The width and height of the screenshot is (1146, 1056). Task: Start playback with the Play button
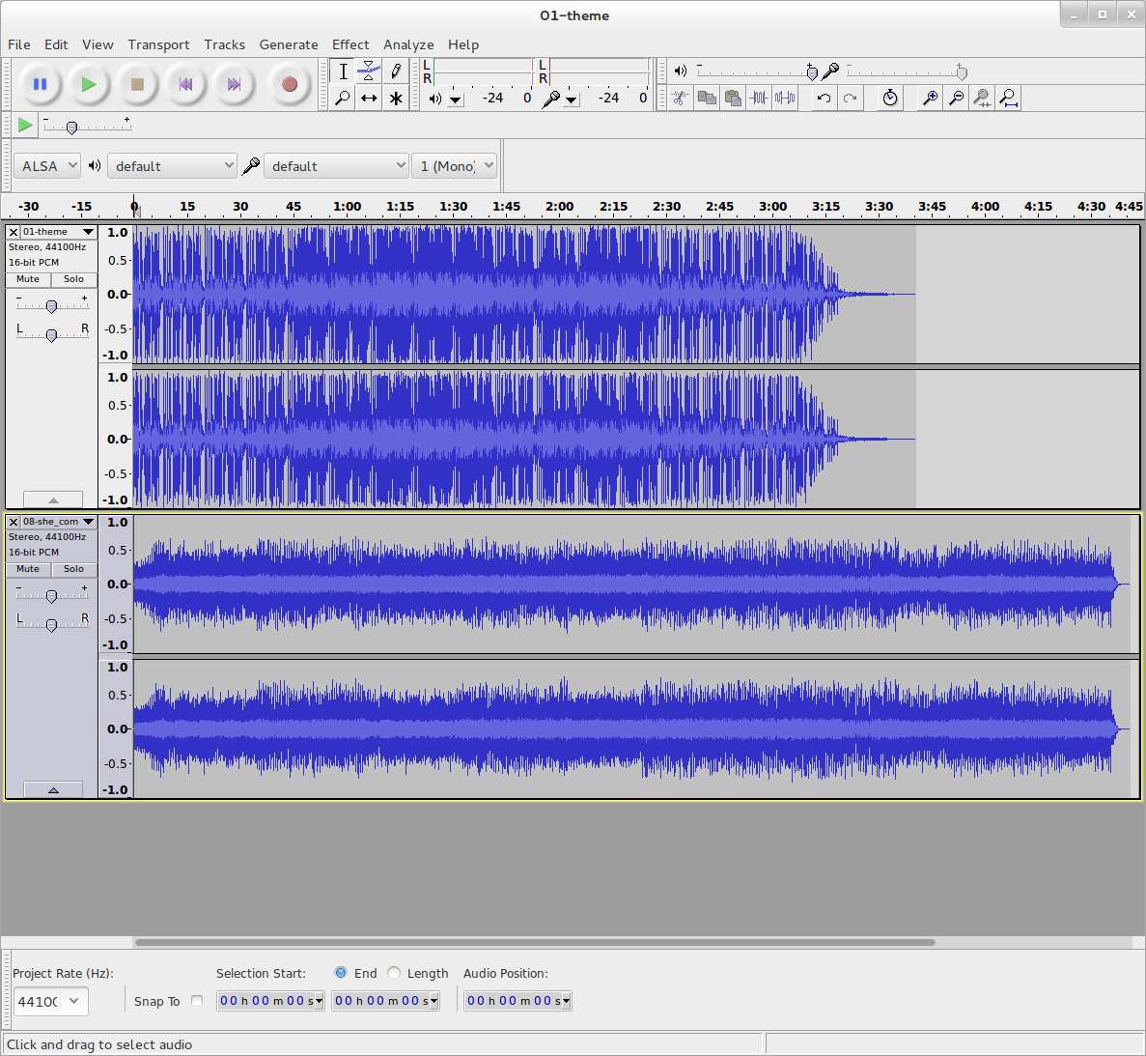coord(89,84)
